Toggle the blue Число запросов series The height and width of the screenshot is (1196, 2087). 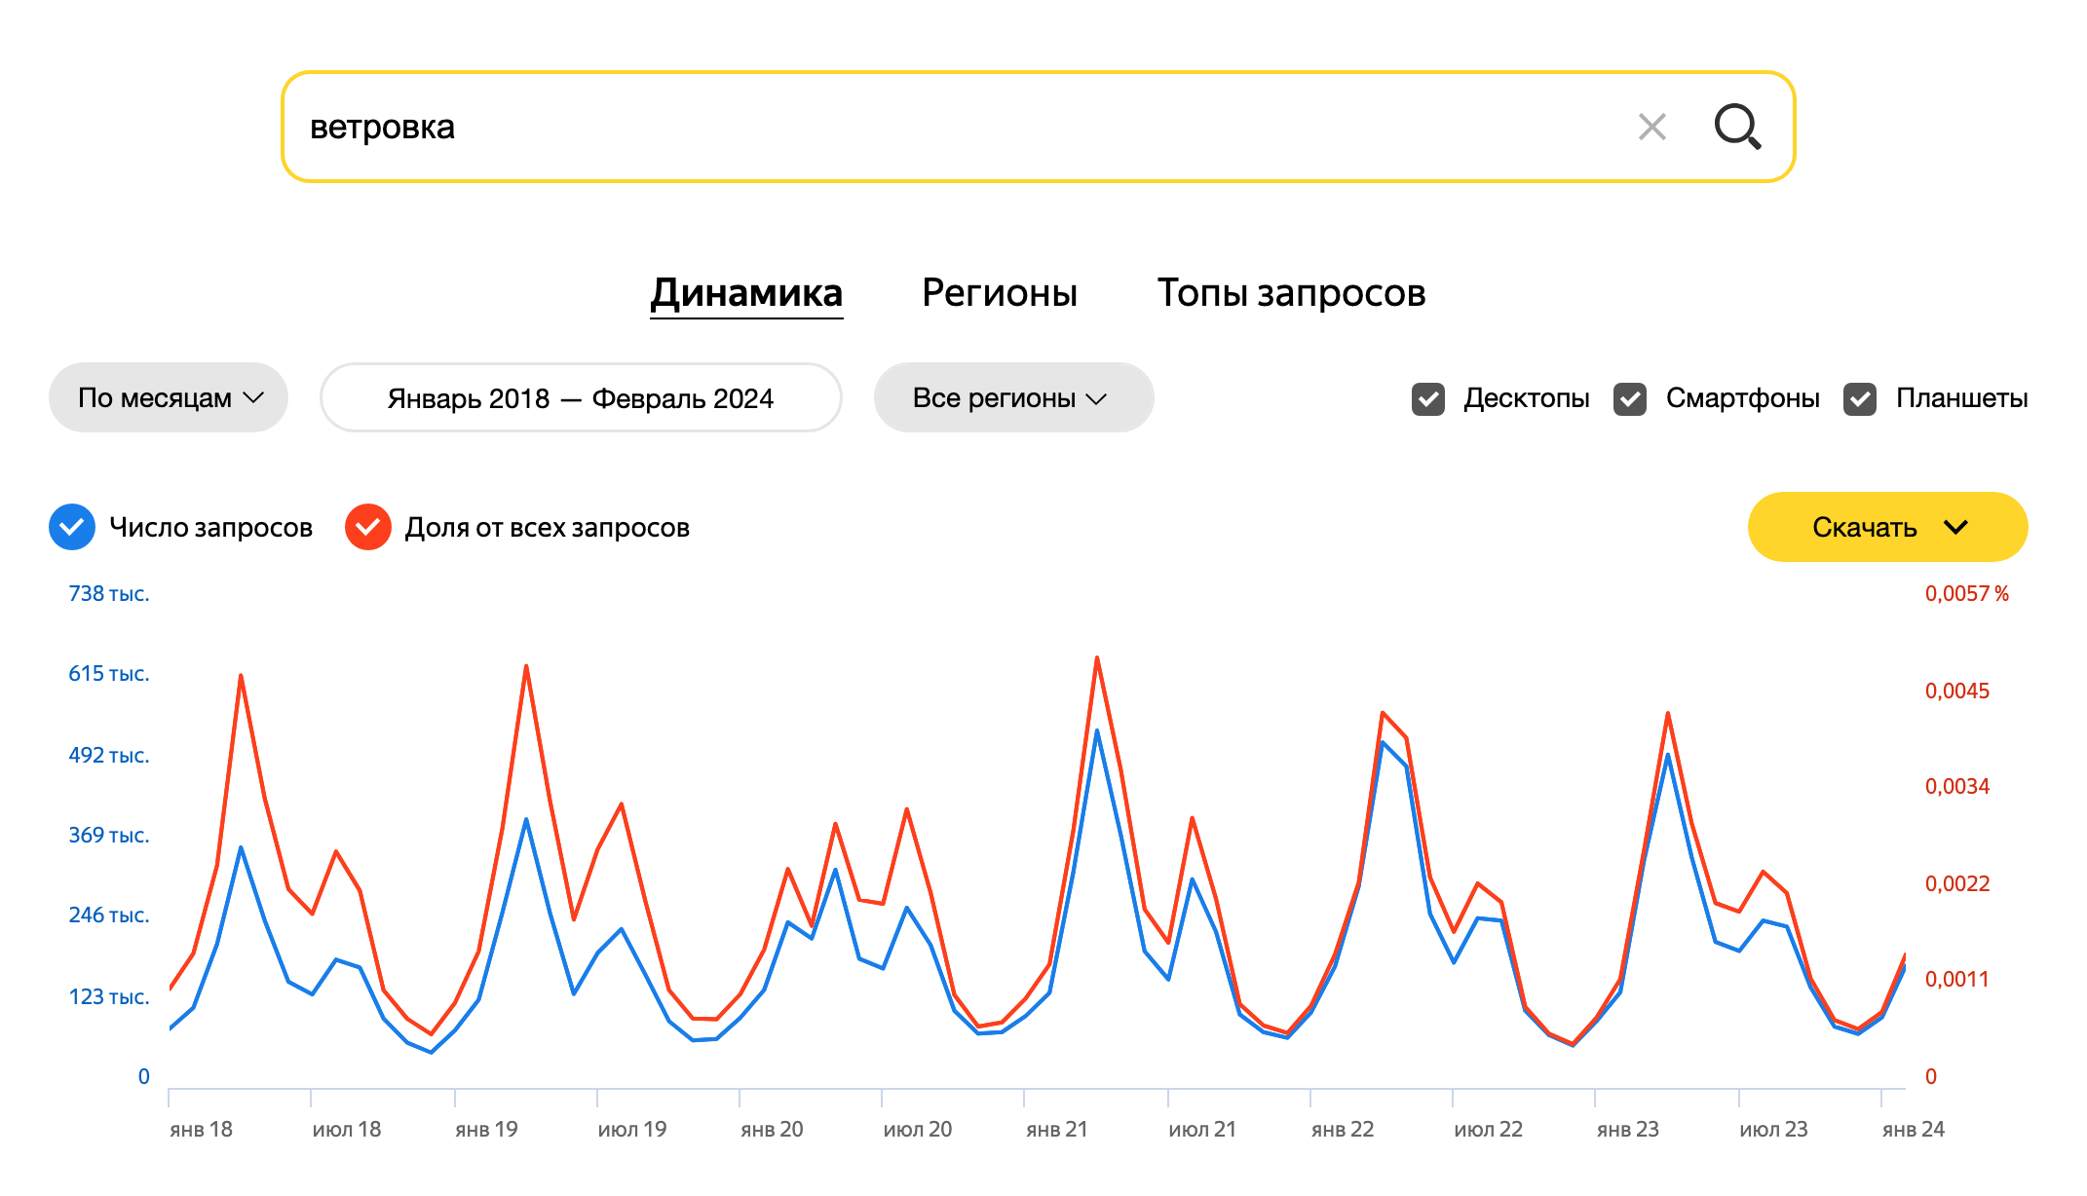(x=72, y=527)
